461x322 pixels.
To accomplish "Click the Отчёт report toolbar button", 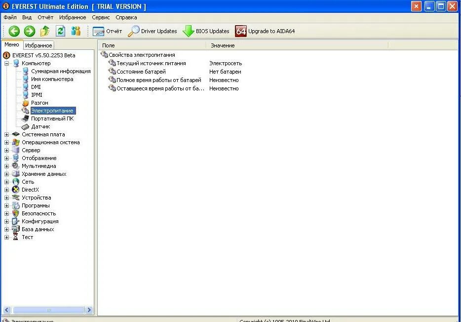I will pyautogui.click(x=107, y=31).
